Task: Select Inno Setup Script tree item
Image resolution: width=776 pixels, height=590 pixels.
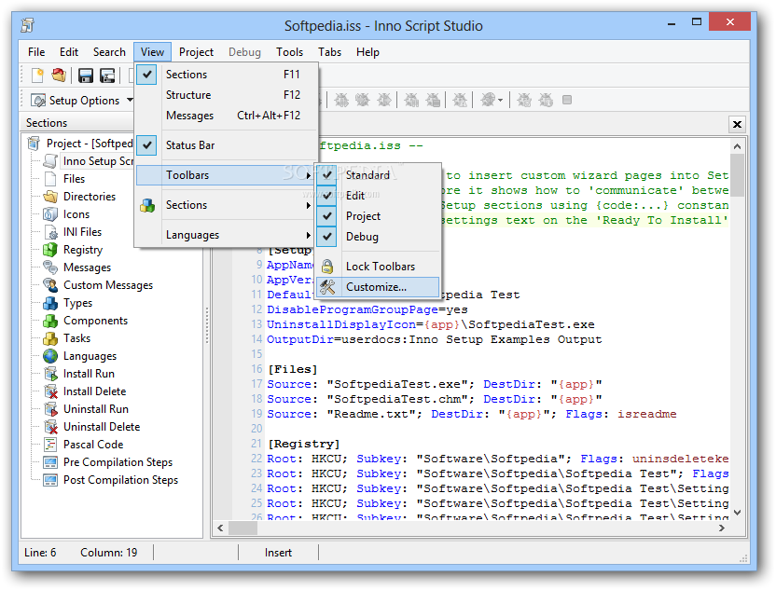Action: (x=98, y=161)
